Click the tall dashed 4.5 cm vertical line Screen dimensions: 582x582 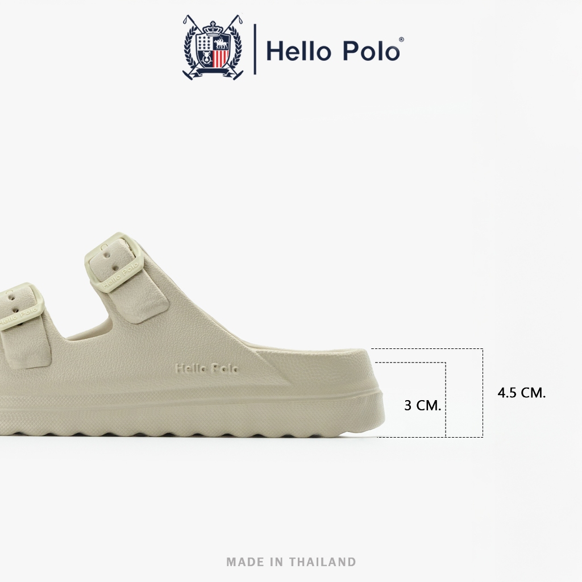pos(483,393)
